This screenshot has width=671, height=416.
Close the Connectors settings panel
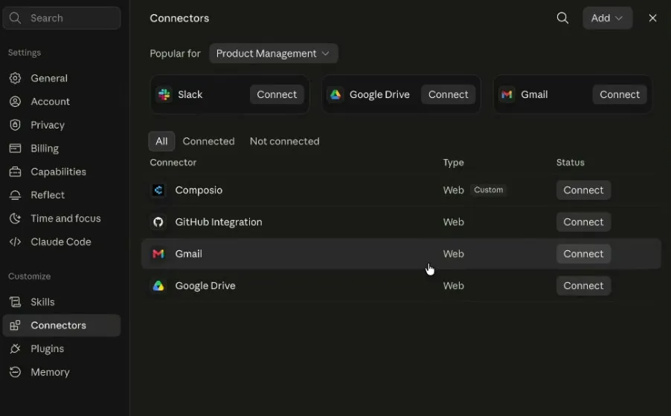pos(652,18)
